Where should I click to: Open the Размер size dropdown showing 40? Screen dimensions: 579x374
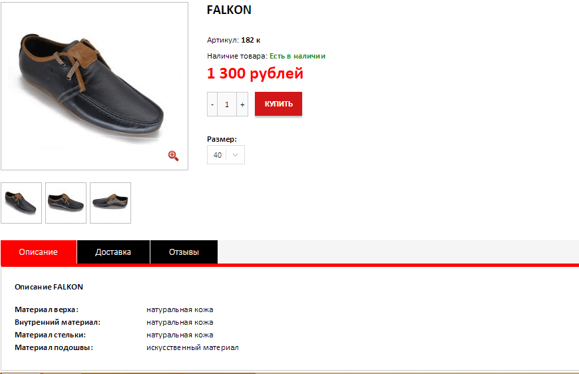[x=226, y=155]
